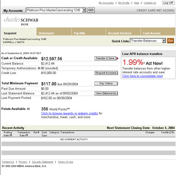
Task: Open the Terms of Use footer link
Action: 65,162
